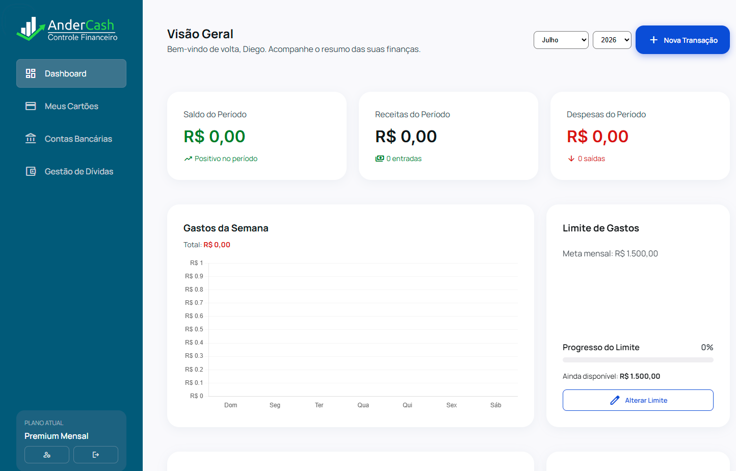The width and height of the screenshot is (736, 471).
Task: Click the Sáb label on chart axis
Action: (496, 405)
